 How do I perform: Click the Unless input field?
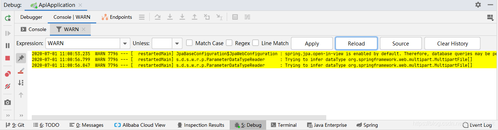pos(162,43)
